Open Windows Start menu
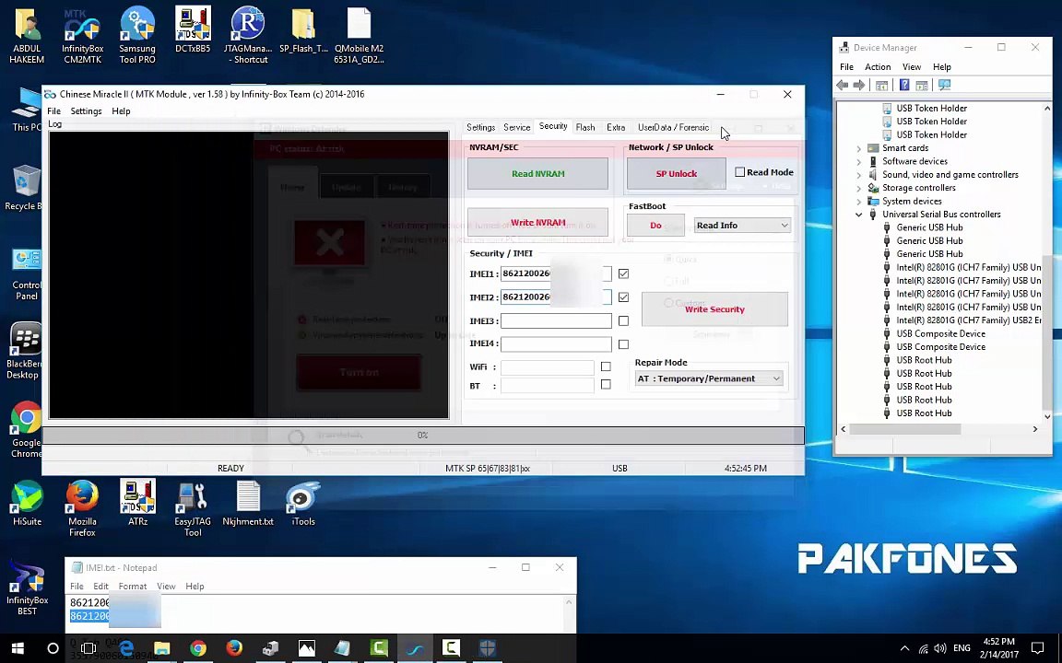The width and height of the screenshot is (1062, 663). [x=18, y=648]
